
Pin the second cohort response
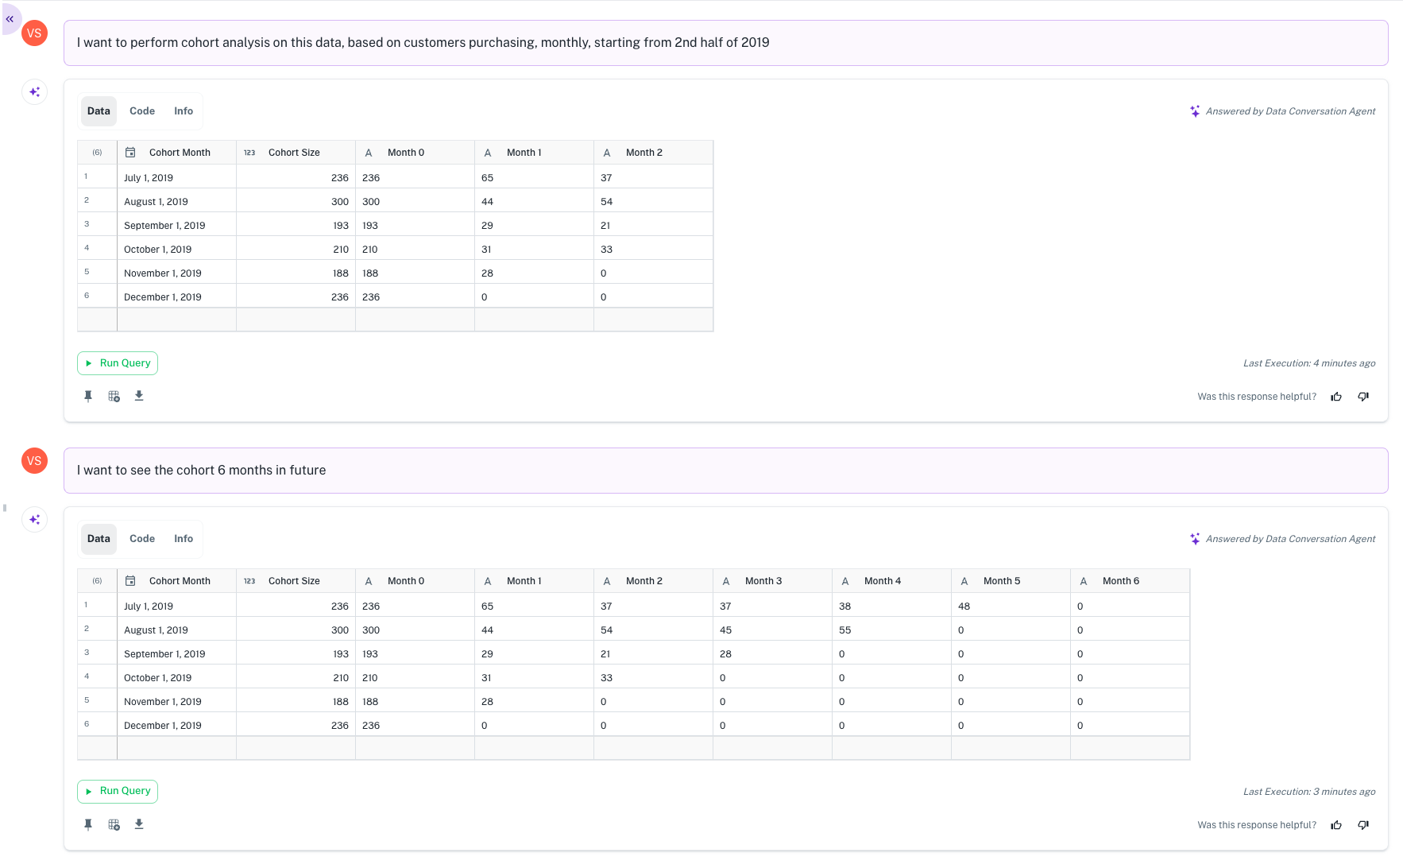pyautogui.click(x=88, y=824)
